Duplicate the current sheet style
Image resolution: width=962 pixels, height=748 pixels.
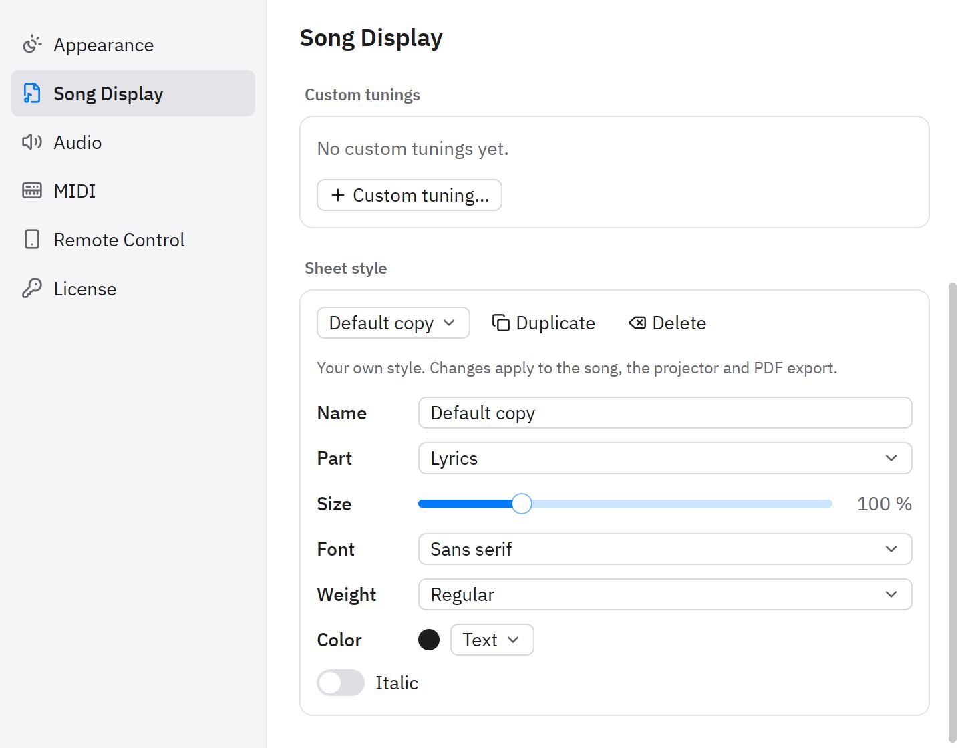pos(544,323)
